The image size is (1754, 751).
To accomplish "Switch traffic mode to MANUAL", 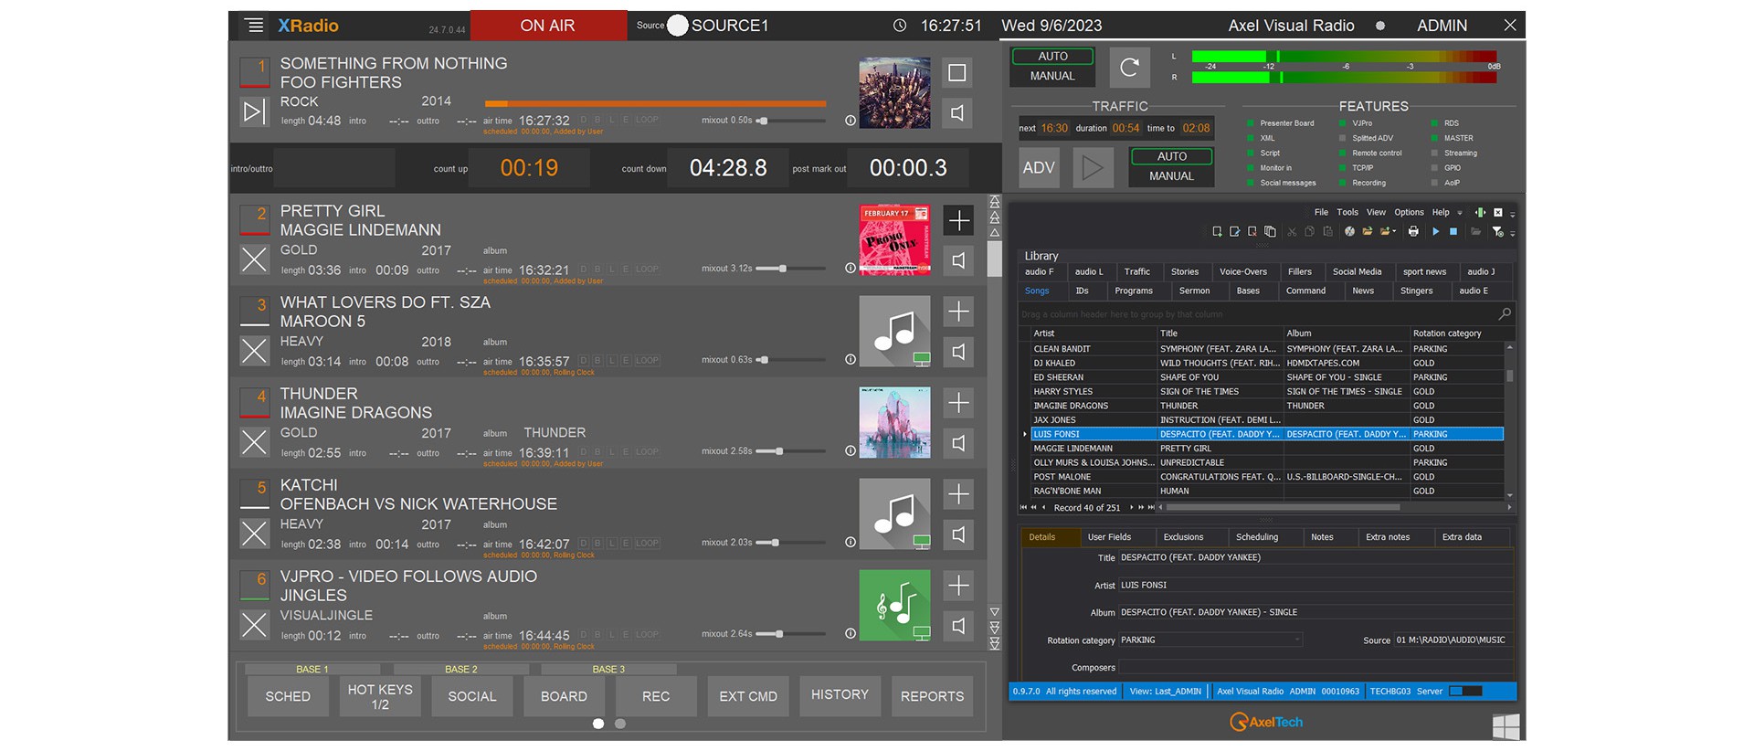I will [1171, 176].
